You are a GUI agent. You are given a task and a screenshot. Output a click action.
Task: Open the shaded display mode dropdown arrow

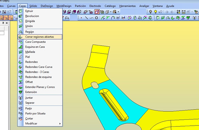111,12
